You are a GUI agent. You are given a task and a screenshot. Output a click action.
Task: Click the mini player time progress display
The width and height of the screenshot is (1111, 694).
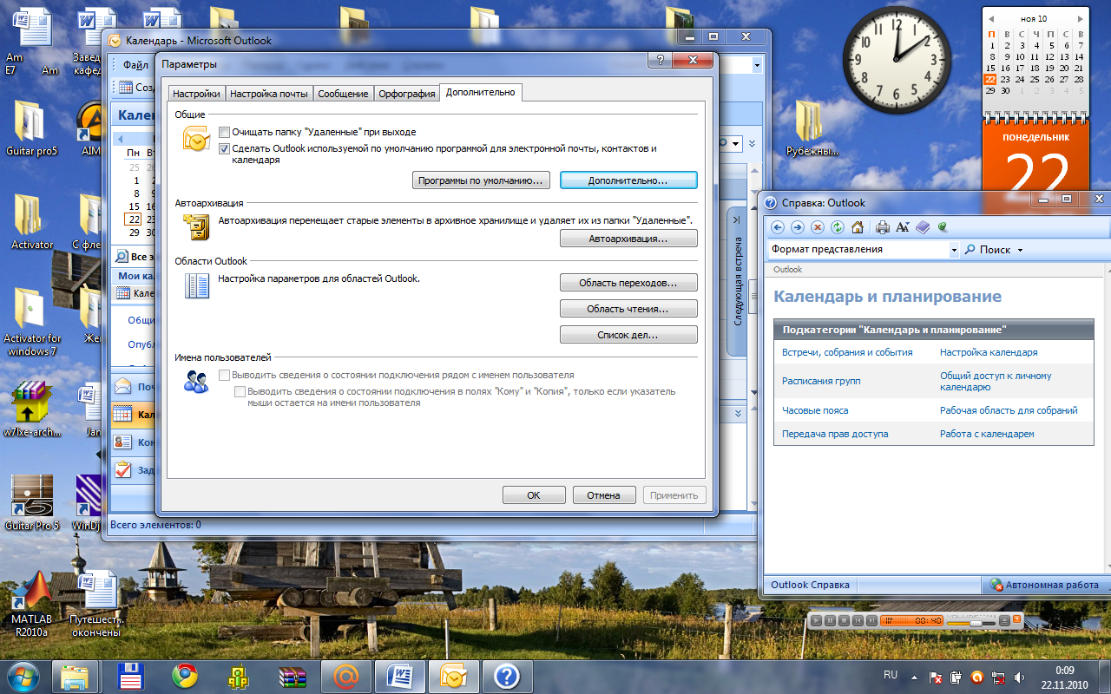[911, 620]
